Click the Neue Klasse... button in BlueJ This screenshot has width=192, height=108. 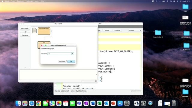(25, 28)
